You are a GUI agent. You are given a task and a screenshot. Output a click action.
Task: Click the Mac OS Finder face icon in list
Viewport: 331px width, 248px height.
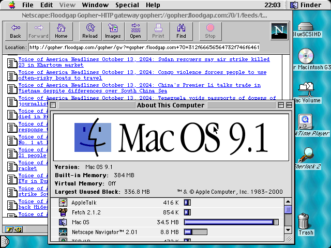click(63, 222)
